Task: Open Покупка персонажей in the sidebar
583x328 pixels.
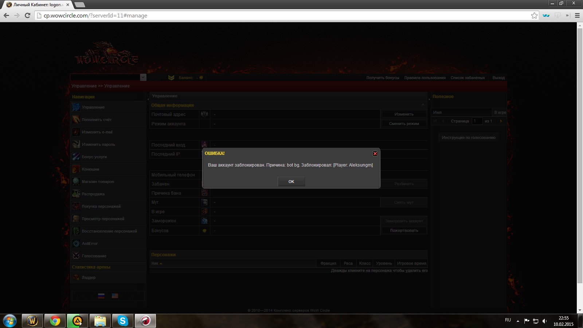Action: 108,206
